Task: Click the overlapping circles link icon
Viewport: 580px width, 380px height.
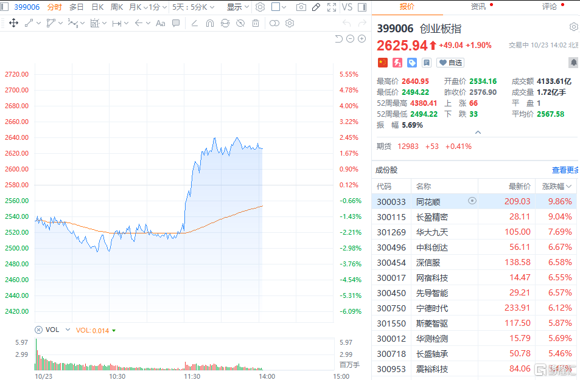Action: click(x=274, y=23)
